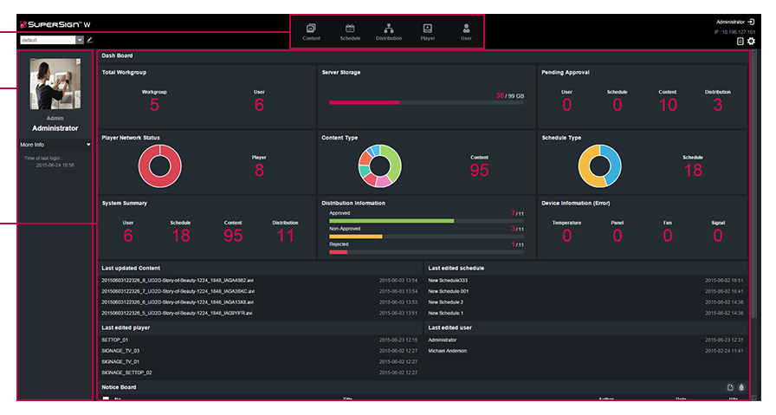Create a new notice with document icon
Viewport: 776px width, 415px height.
tap(730, 387)
